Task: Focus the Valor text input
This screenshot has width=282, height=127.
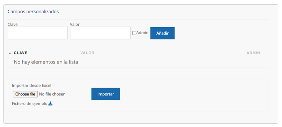Action: click(x=100, y=33)
